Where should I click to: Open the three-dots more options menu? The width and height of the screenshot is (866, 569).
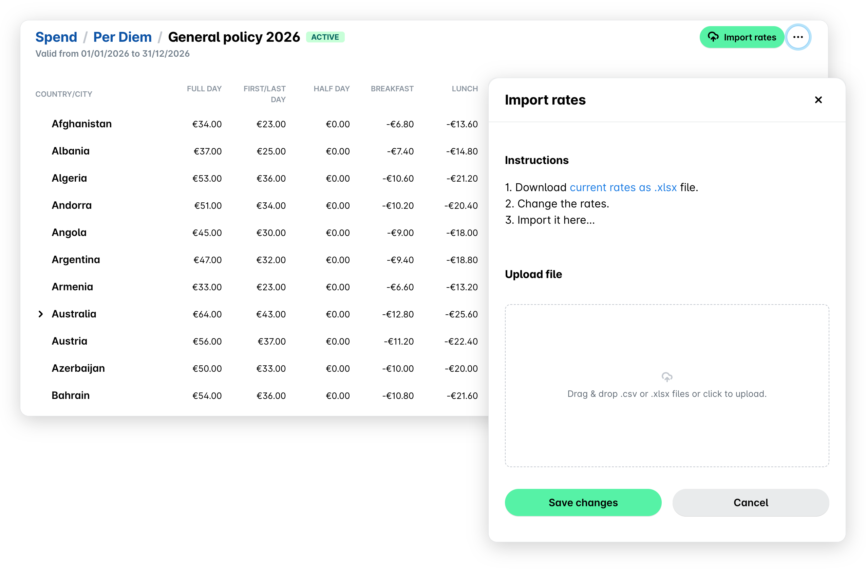click(x=798, y=37)
